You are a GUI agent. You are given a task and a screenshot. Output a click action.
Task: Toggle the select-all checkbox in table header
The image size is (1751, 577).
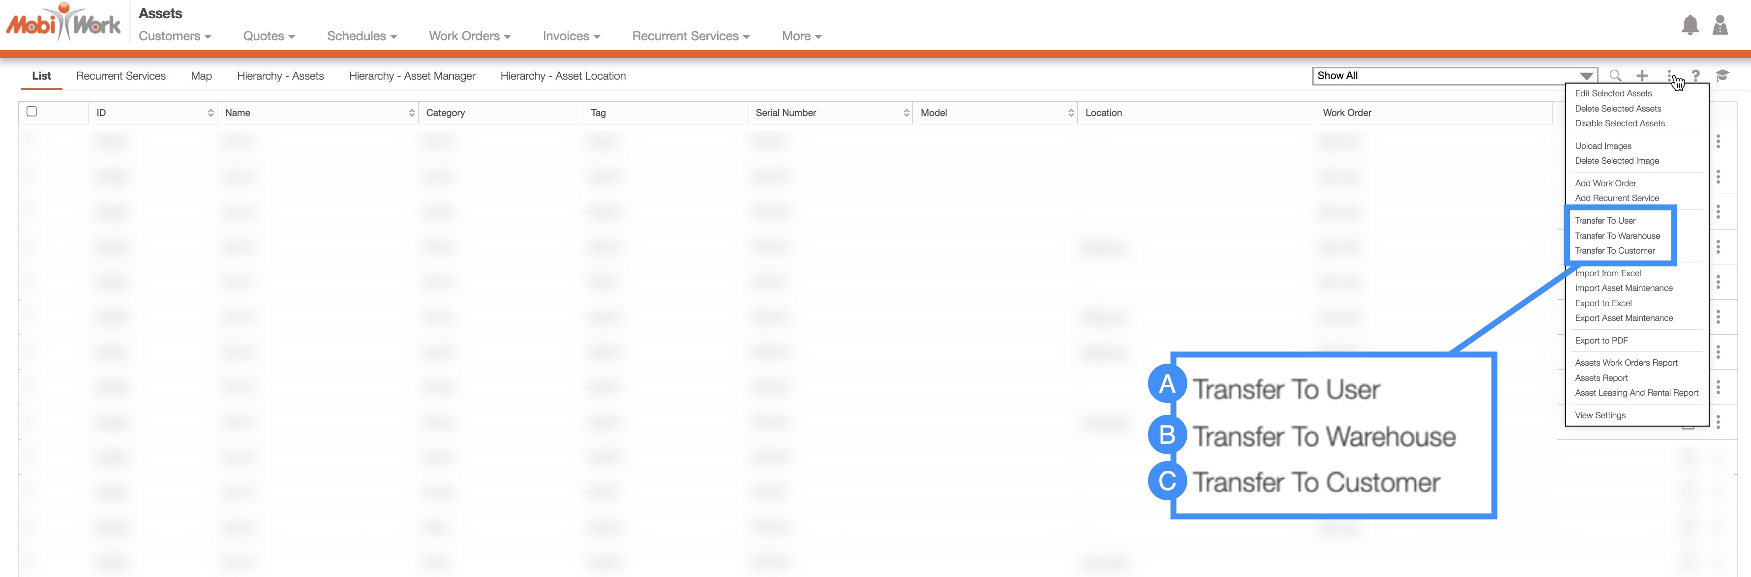coord(32,112)
